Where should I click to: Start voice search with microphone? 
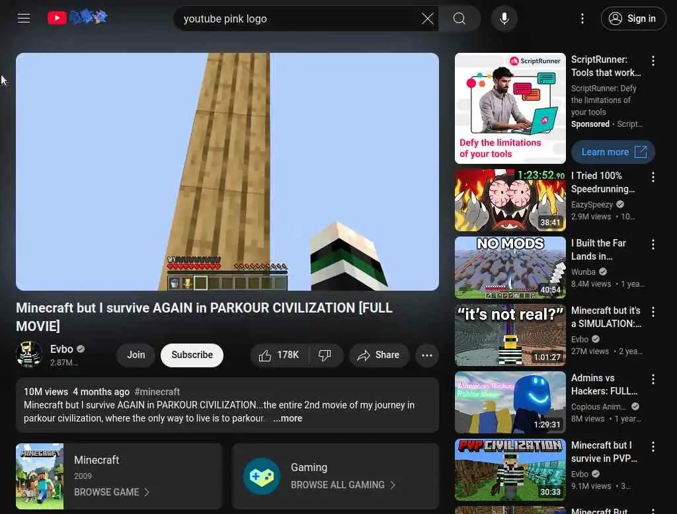[504, 18]
